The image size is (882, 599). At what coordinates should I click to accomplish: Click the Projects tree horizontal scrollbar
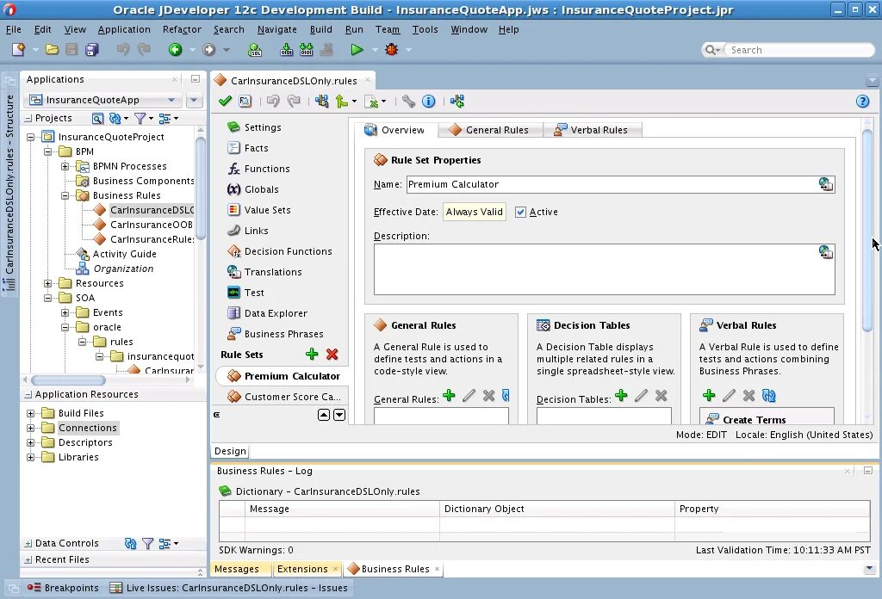(x=68, y=380)
